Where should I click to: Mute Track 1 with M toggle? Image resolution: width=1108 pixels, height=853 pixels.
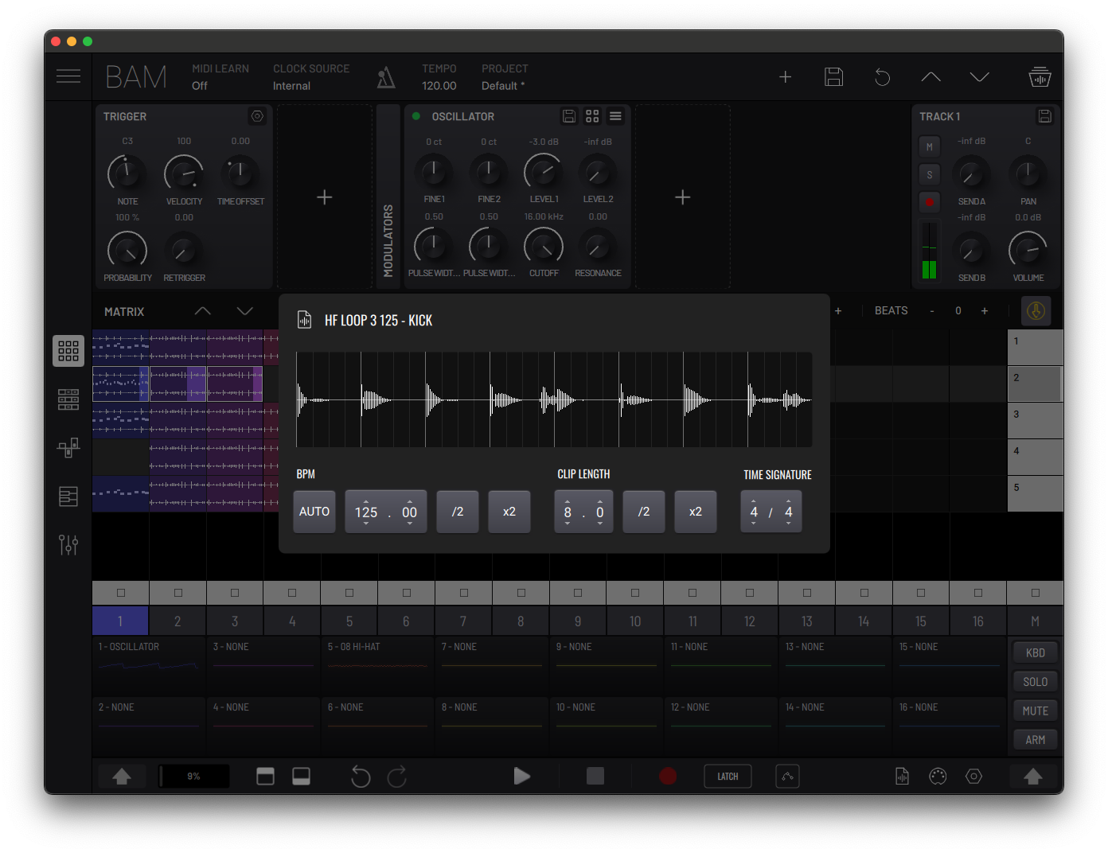tap(929, 146)
